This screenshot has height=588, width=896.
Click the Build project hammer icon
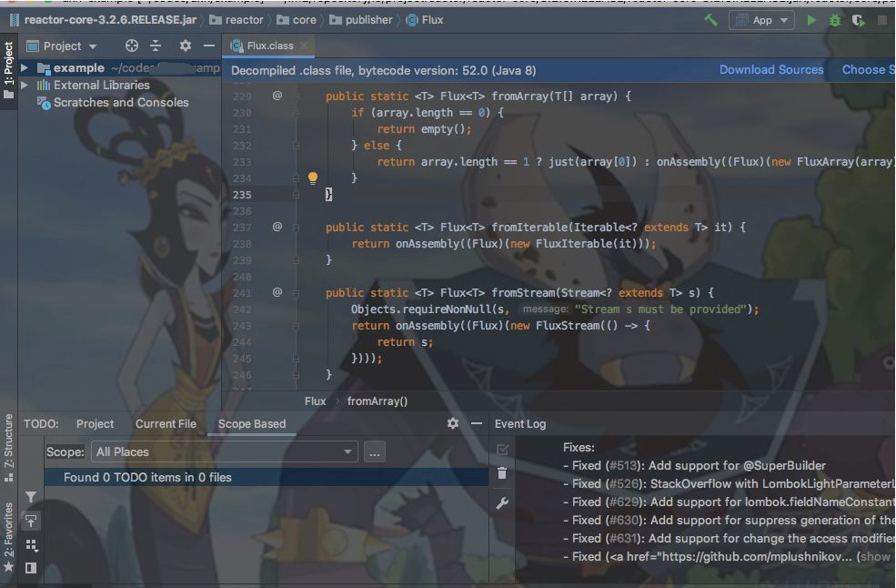(x=710, y=20)
